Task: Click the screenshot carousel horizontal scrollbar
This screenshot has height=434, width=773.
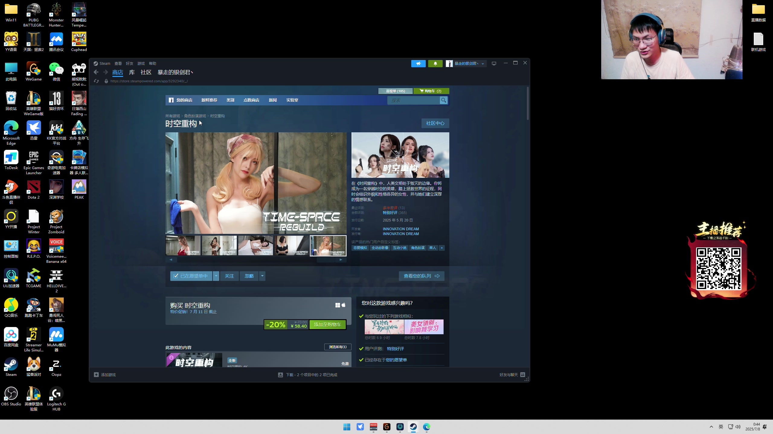Action: (256, 259)
